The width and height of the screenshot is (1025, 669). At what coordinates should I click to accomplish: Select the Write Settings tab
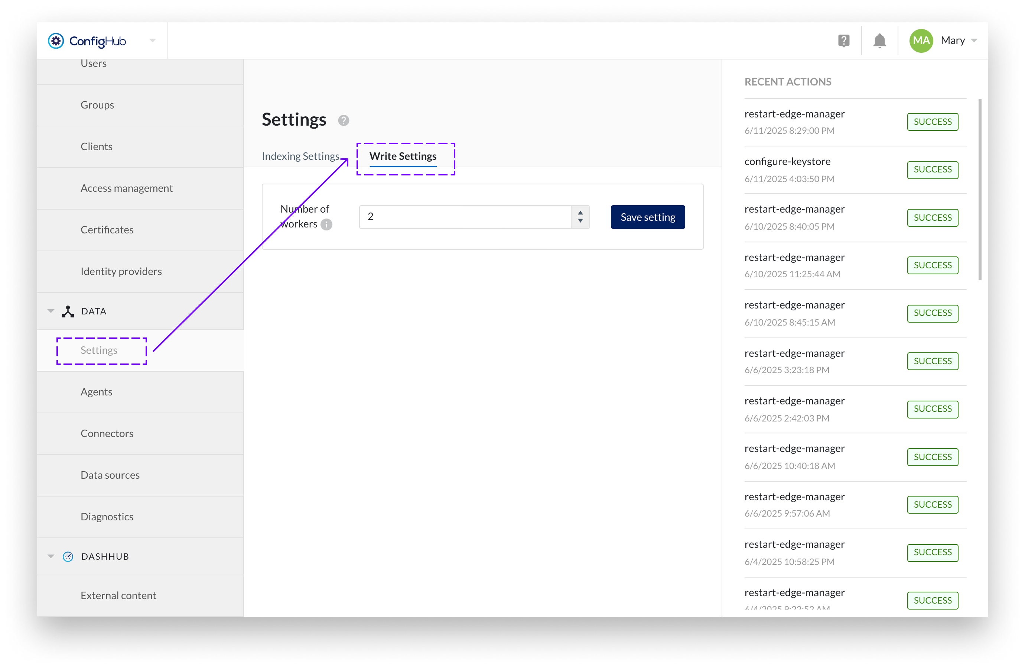click(x=403, y=156)
